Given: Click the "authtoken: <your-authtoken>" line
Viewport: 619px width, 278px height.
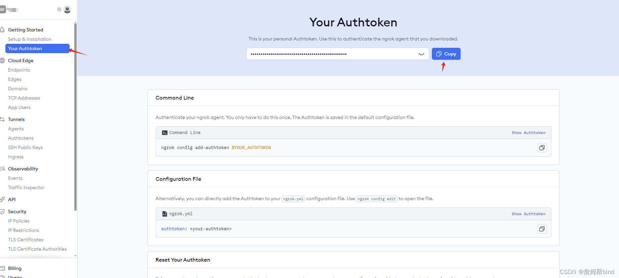Looking at the screenshot, I should click(x=196, y=229).
